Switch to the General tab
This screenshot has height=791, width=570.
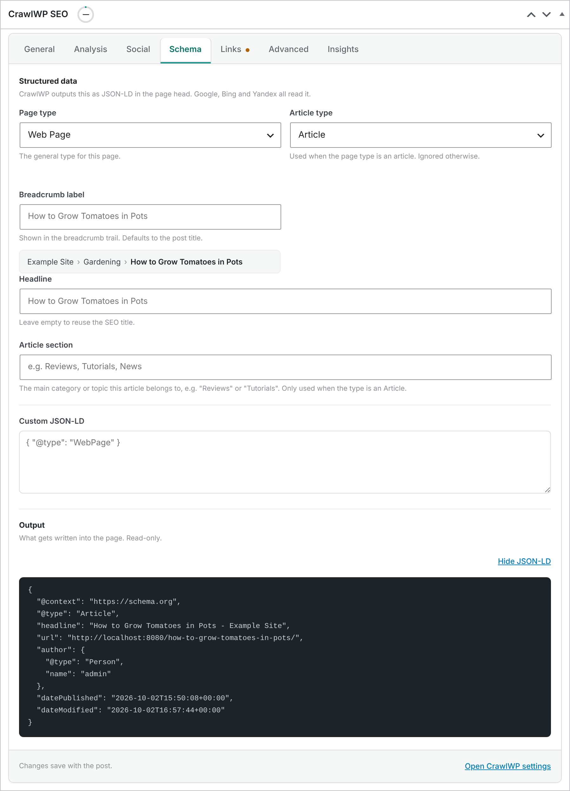39,49
